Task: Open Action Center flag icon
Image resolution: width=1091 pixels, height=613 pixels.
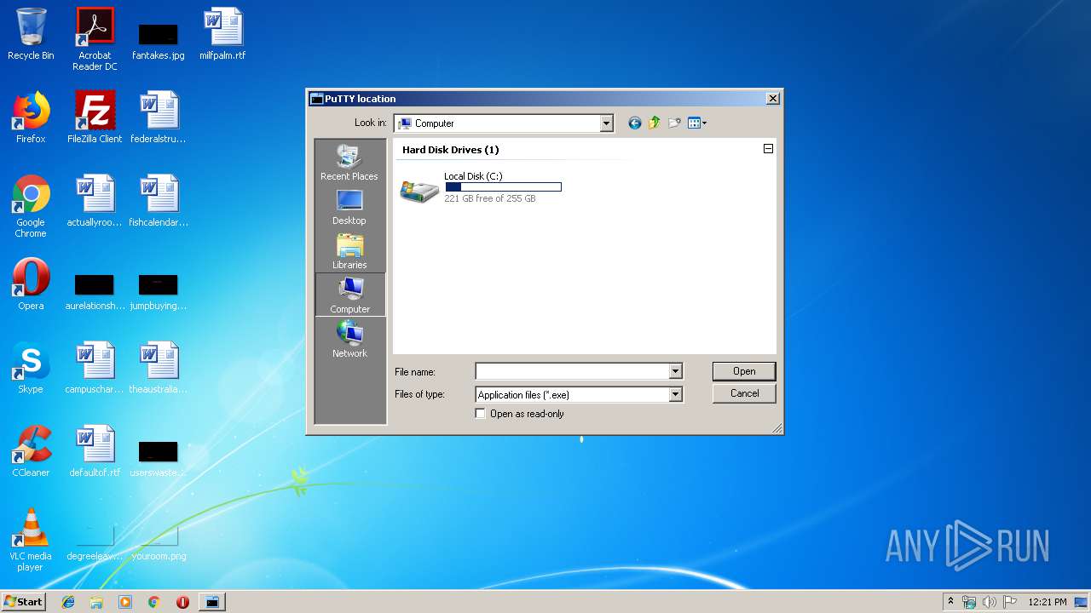Action: point(1009,602)
